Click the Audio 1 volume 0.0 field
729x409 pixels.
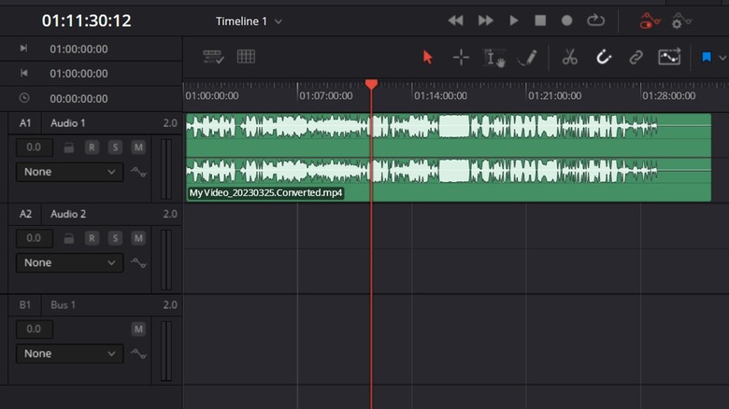(x=35, y=148)
